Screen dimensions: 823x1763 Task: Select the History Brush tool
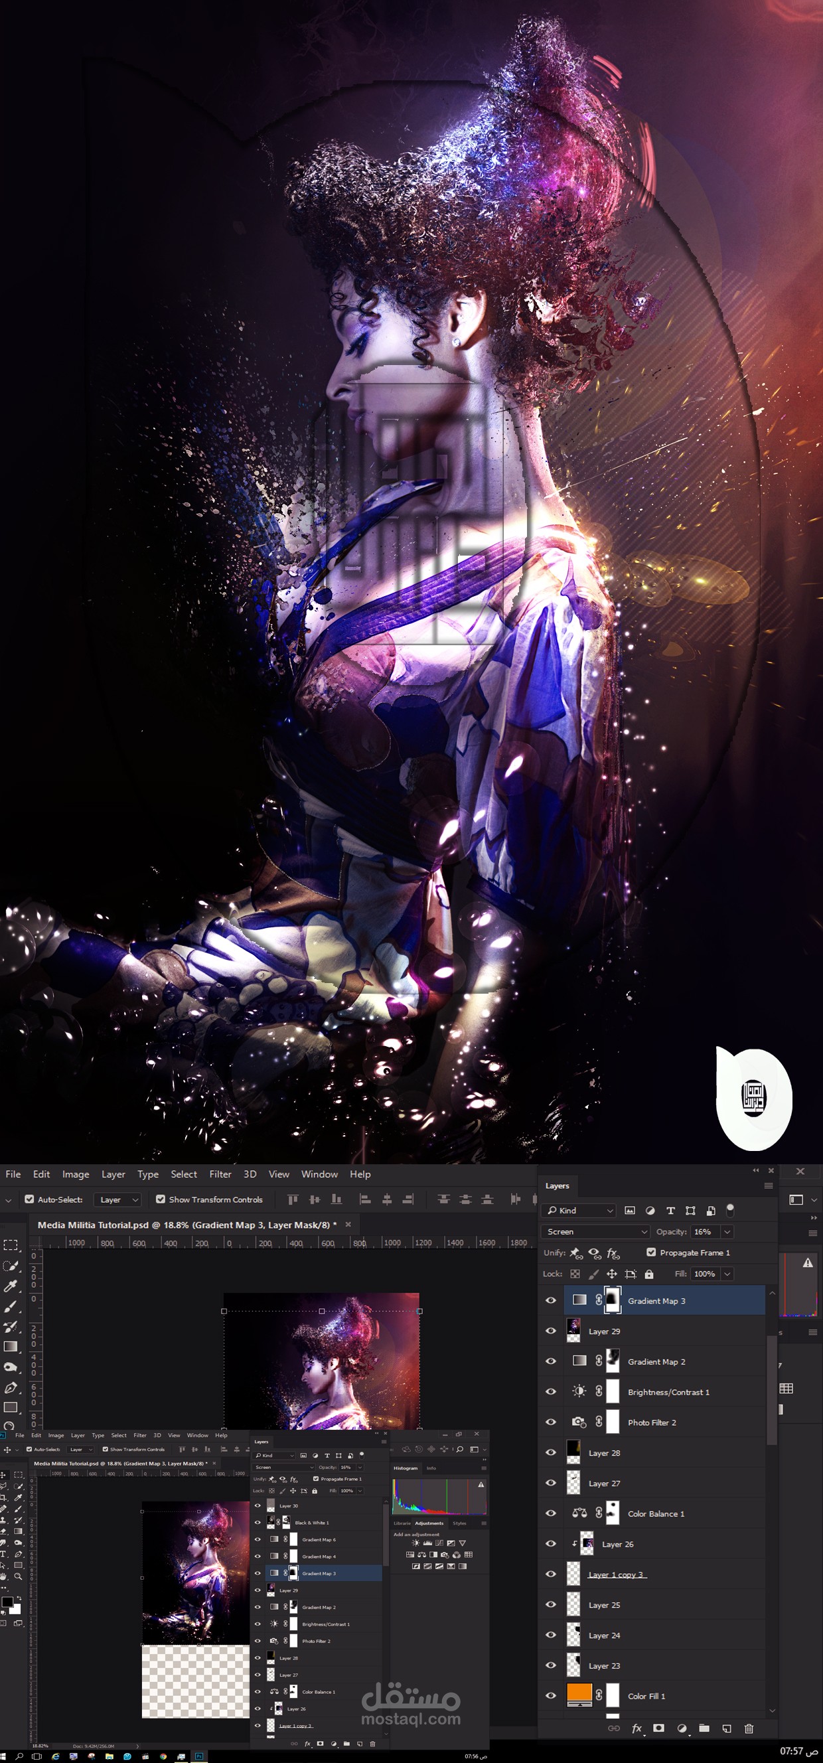[10, 1326]
